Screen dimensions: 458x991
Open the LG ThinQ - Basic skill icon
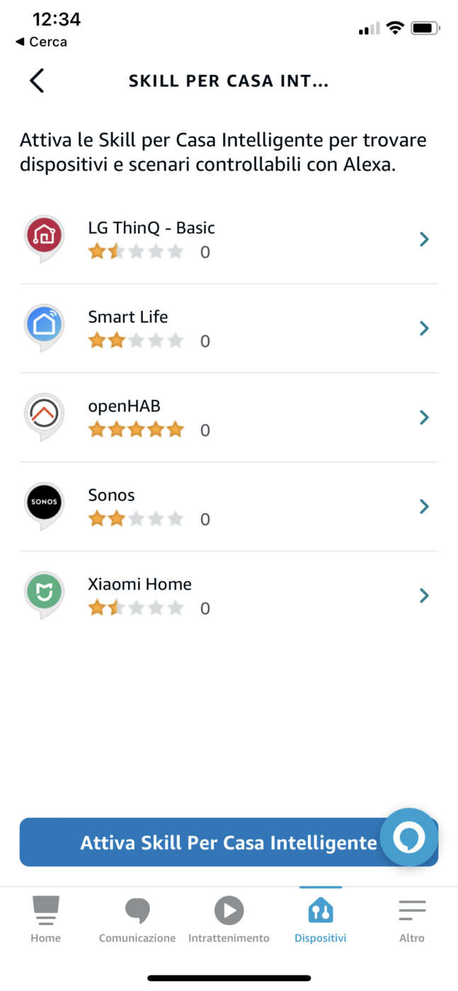pyautogui.click(x=44, y=237)
